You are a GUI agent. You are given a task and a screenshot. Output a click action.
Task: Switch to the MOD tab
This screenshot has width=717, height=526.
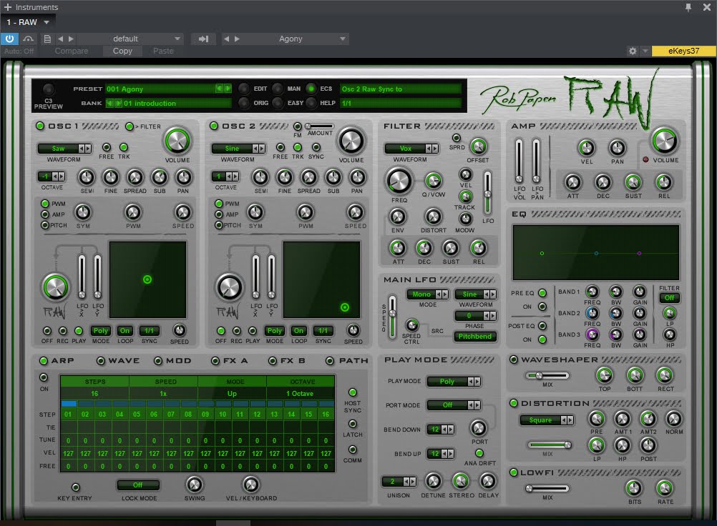[x=173, y=361]
